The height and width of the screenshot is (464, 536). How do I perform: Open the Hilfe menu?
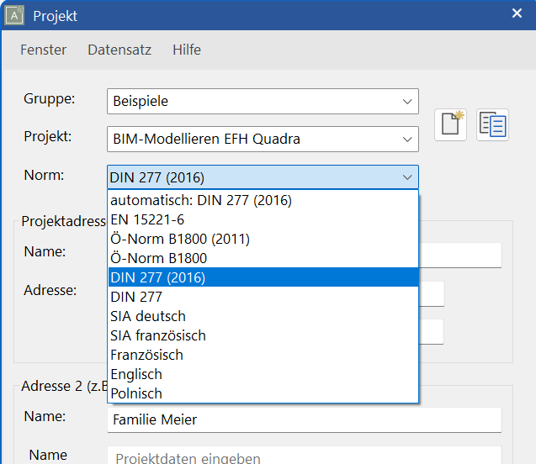pos(187,50)
